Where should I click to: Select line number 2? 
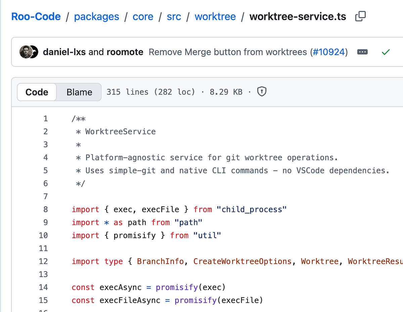click(45, 131)
